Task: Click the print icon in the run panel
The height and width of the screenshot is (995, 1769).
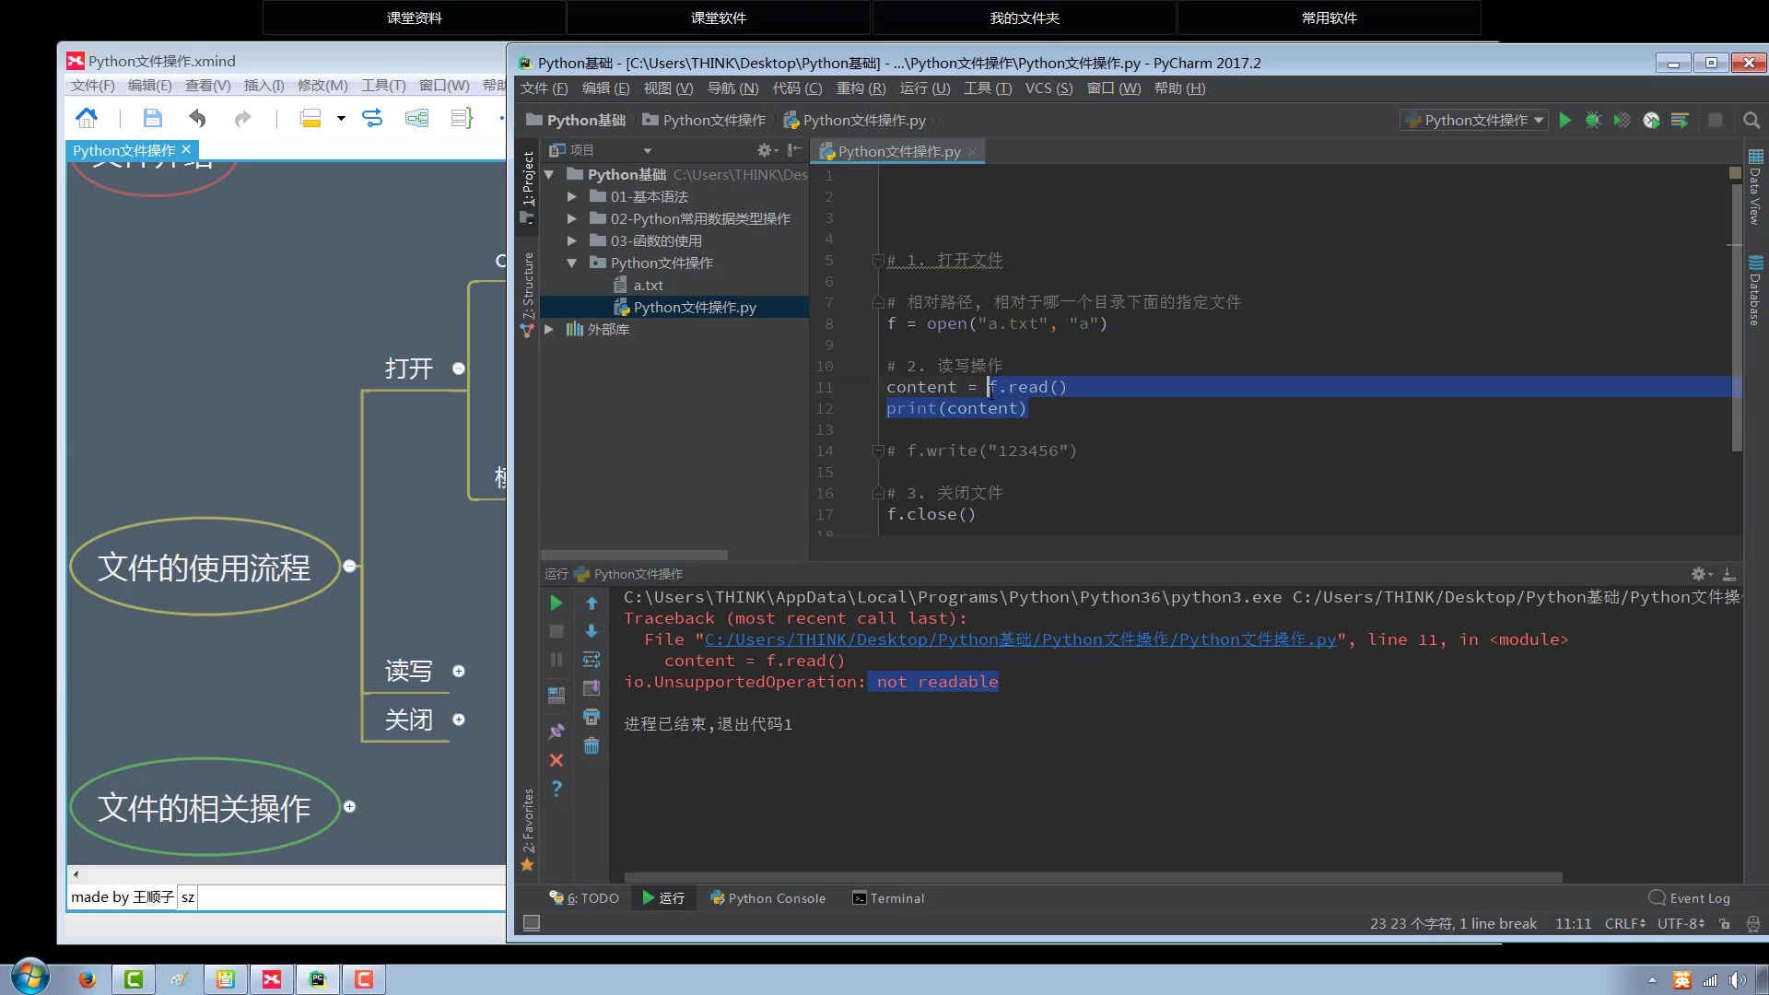Action: (x=592, y=717)
